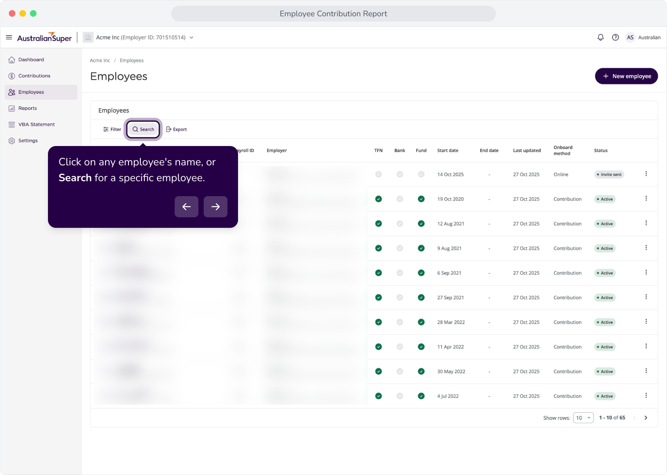Open the notifications bell icon

pos(601,37)
